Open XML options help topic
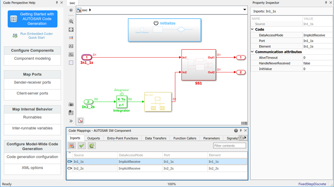 (32, 168)
